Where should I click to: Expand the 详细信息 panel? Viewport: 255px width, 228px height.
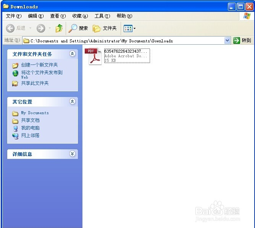73,154
